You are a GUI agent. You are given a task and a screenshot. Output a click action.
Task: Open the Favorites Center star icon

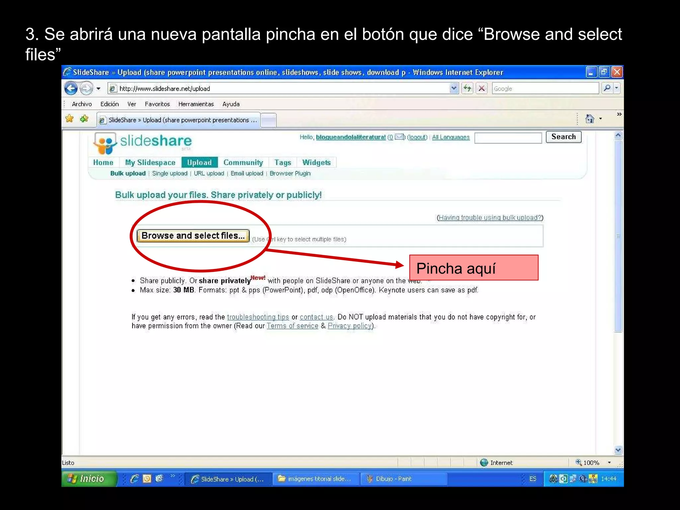[70, 119]
